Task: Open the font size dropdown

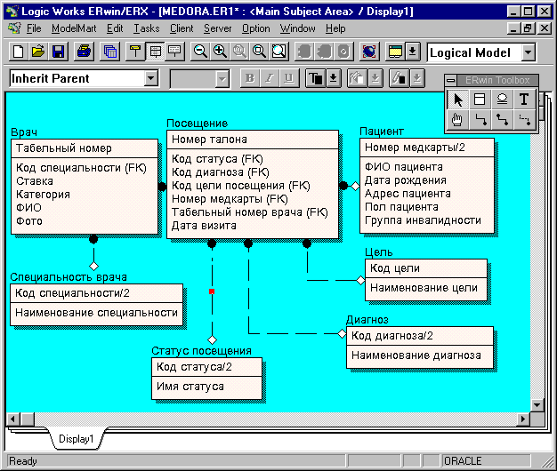Action: click(x=222, y=78)
